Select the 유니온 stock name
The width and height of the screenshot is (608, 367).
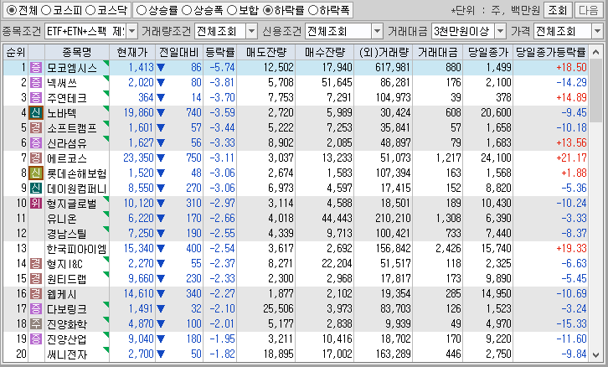pos(62,219)
